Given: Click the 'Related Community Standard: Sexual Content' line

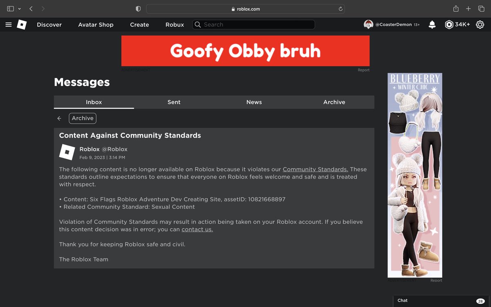Looking at the screenshot, I should coord(127,207).
